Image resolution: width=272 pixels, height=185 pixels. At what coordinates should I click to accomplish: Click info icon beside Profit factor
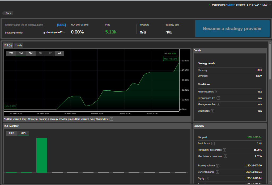213,144
